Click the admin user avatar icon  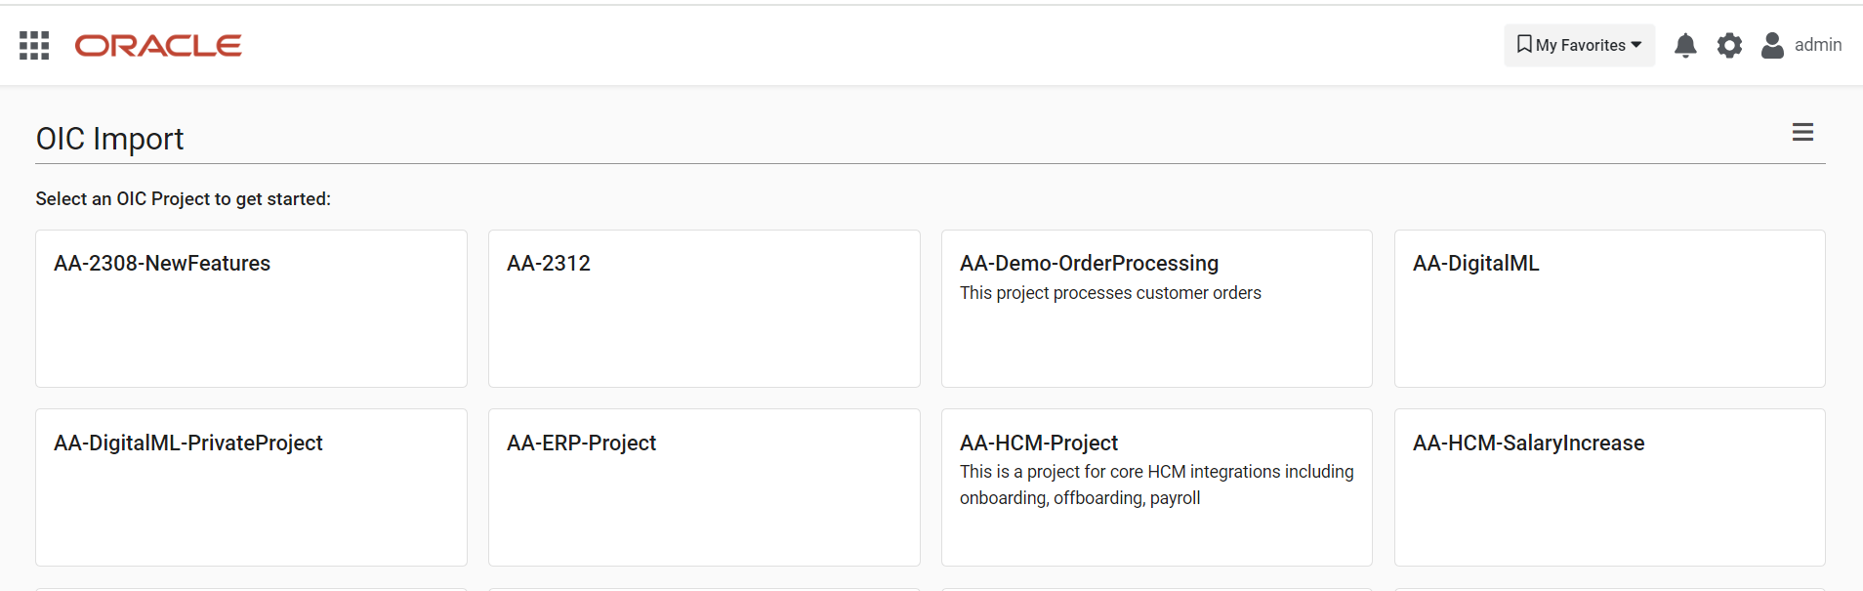(x=1772, y=45)
